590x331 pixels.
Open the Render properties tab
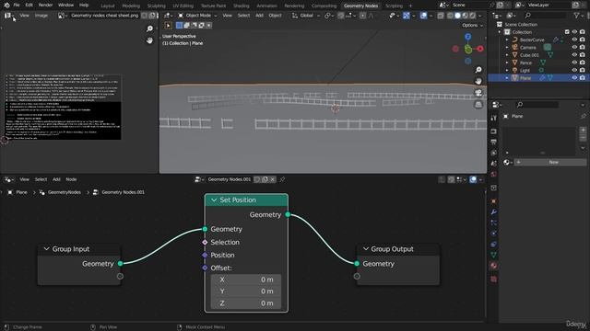coord(494,131)
